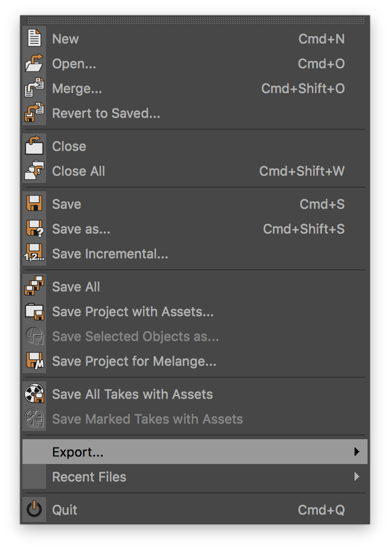Click the Save Incremental icon
This screenshot has width=390, height=549.
[x=34, y=254]
